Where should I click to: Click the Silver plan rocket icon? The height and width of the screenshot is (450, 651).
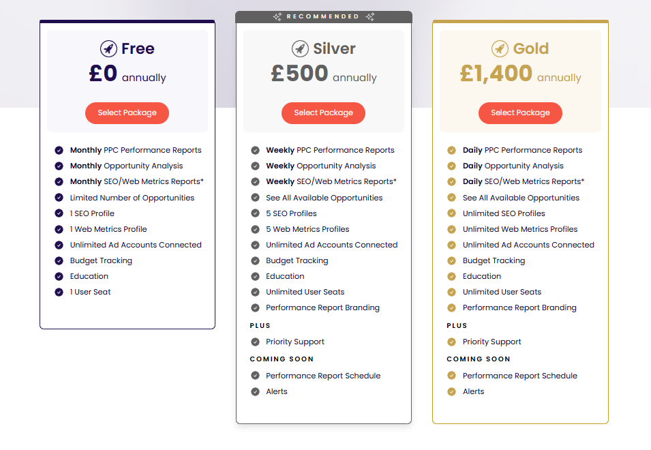[300, 48]
